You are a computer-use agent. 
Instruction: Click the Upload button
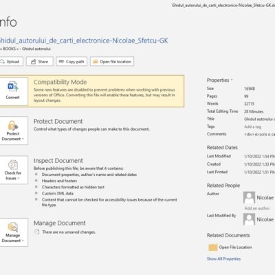click(11, 61)
